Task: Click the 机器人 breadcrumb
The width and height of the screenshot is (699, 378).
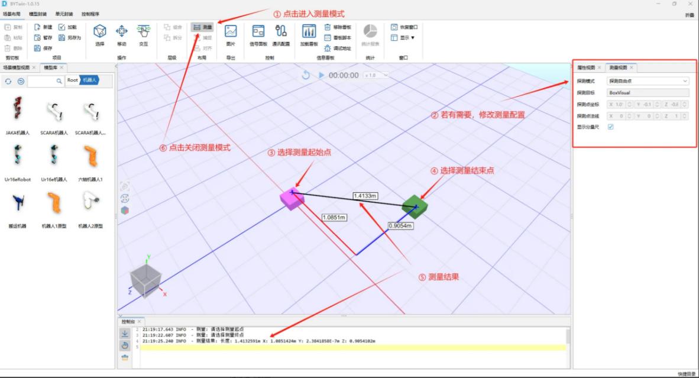Action: pos(89,80)
